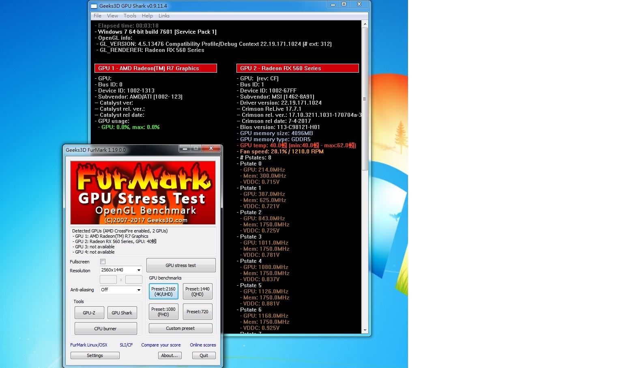Click the GPU Shark title bar icon
623x368 pixels.
point(94,6)
